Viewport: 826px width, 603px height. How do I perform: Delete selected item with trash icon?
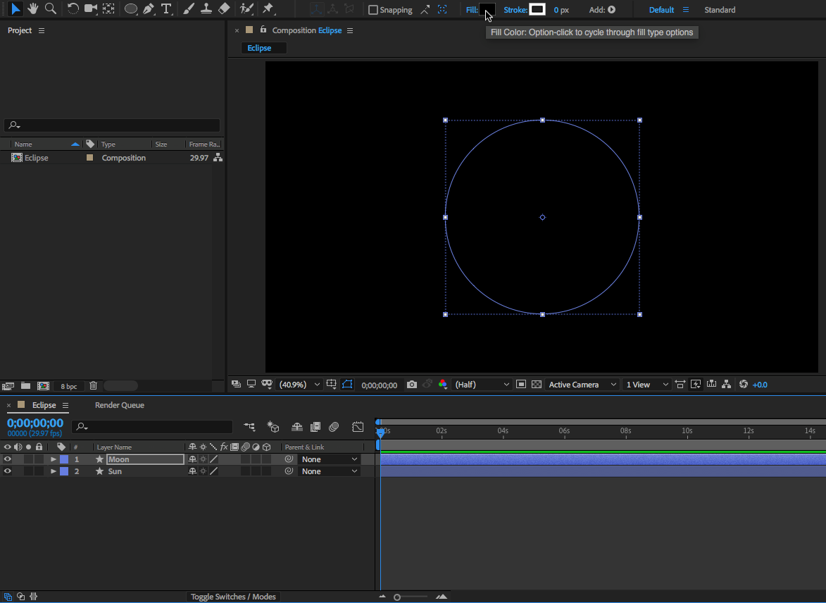pyautogui.click(x=93, y=386)
